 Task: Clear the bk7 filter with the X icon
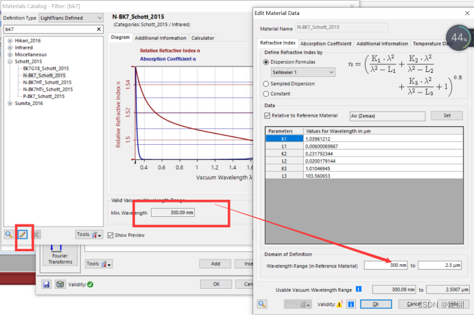(x=99, y=29)
